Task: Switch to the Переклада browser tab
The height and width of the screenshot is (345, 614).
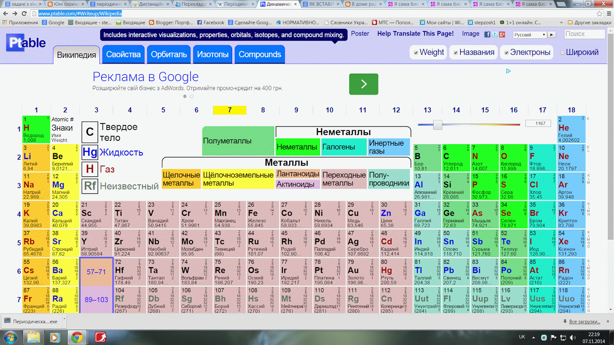Action: pyautogui.click(x=192, y=4)
